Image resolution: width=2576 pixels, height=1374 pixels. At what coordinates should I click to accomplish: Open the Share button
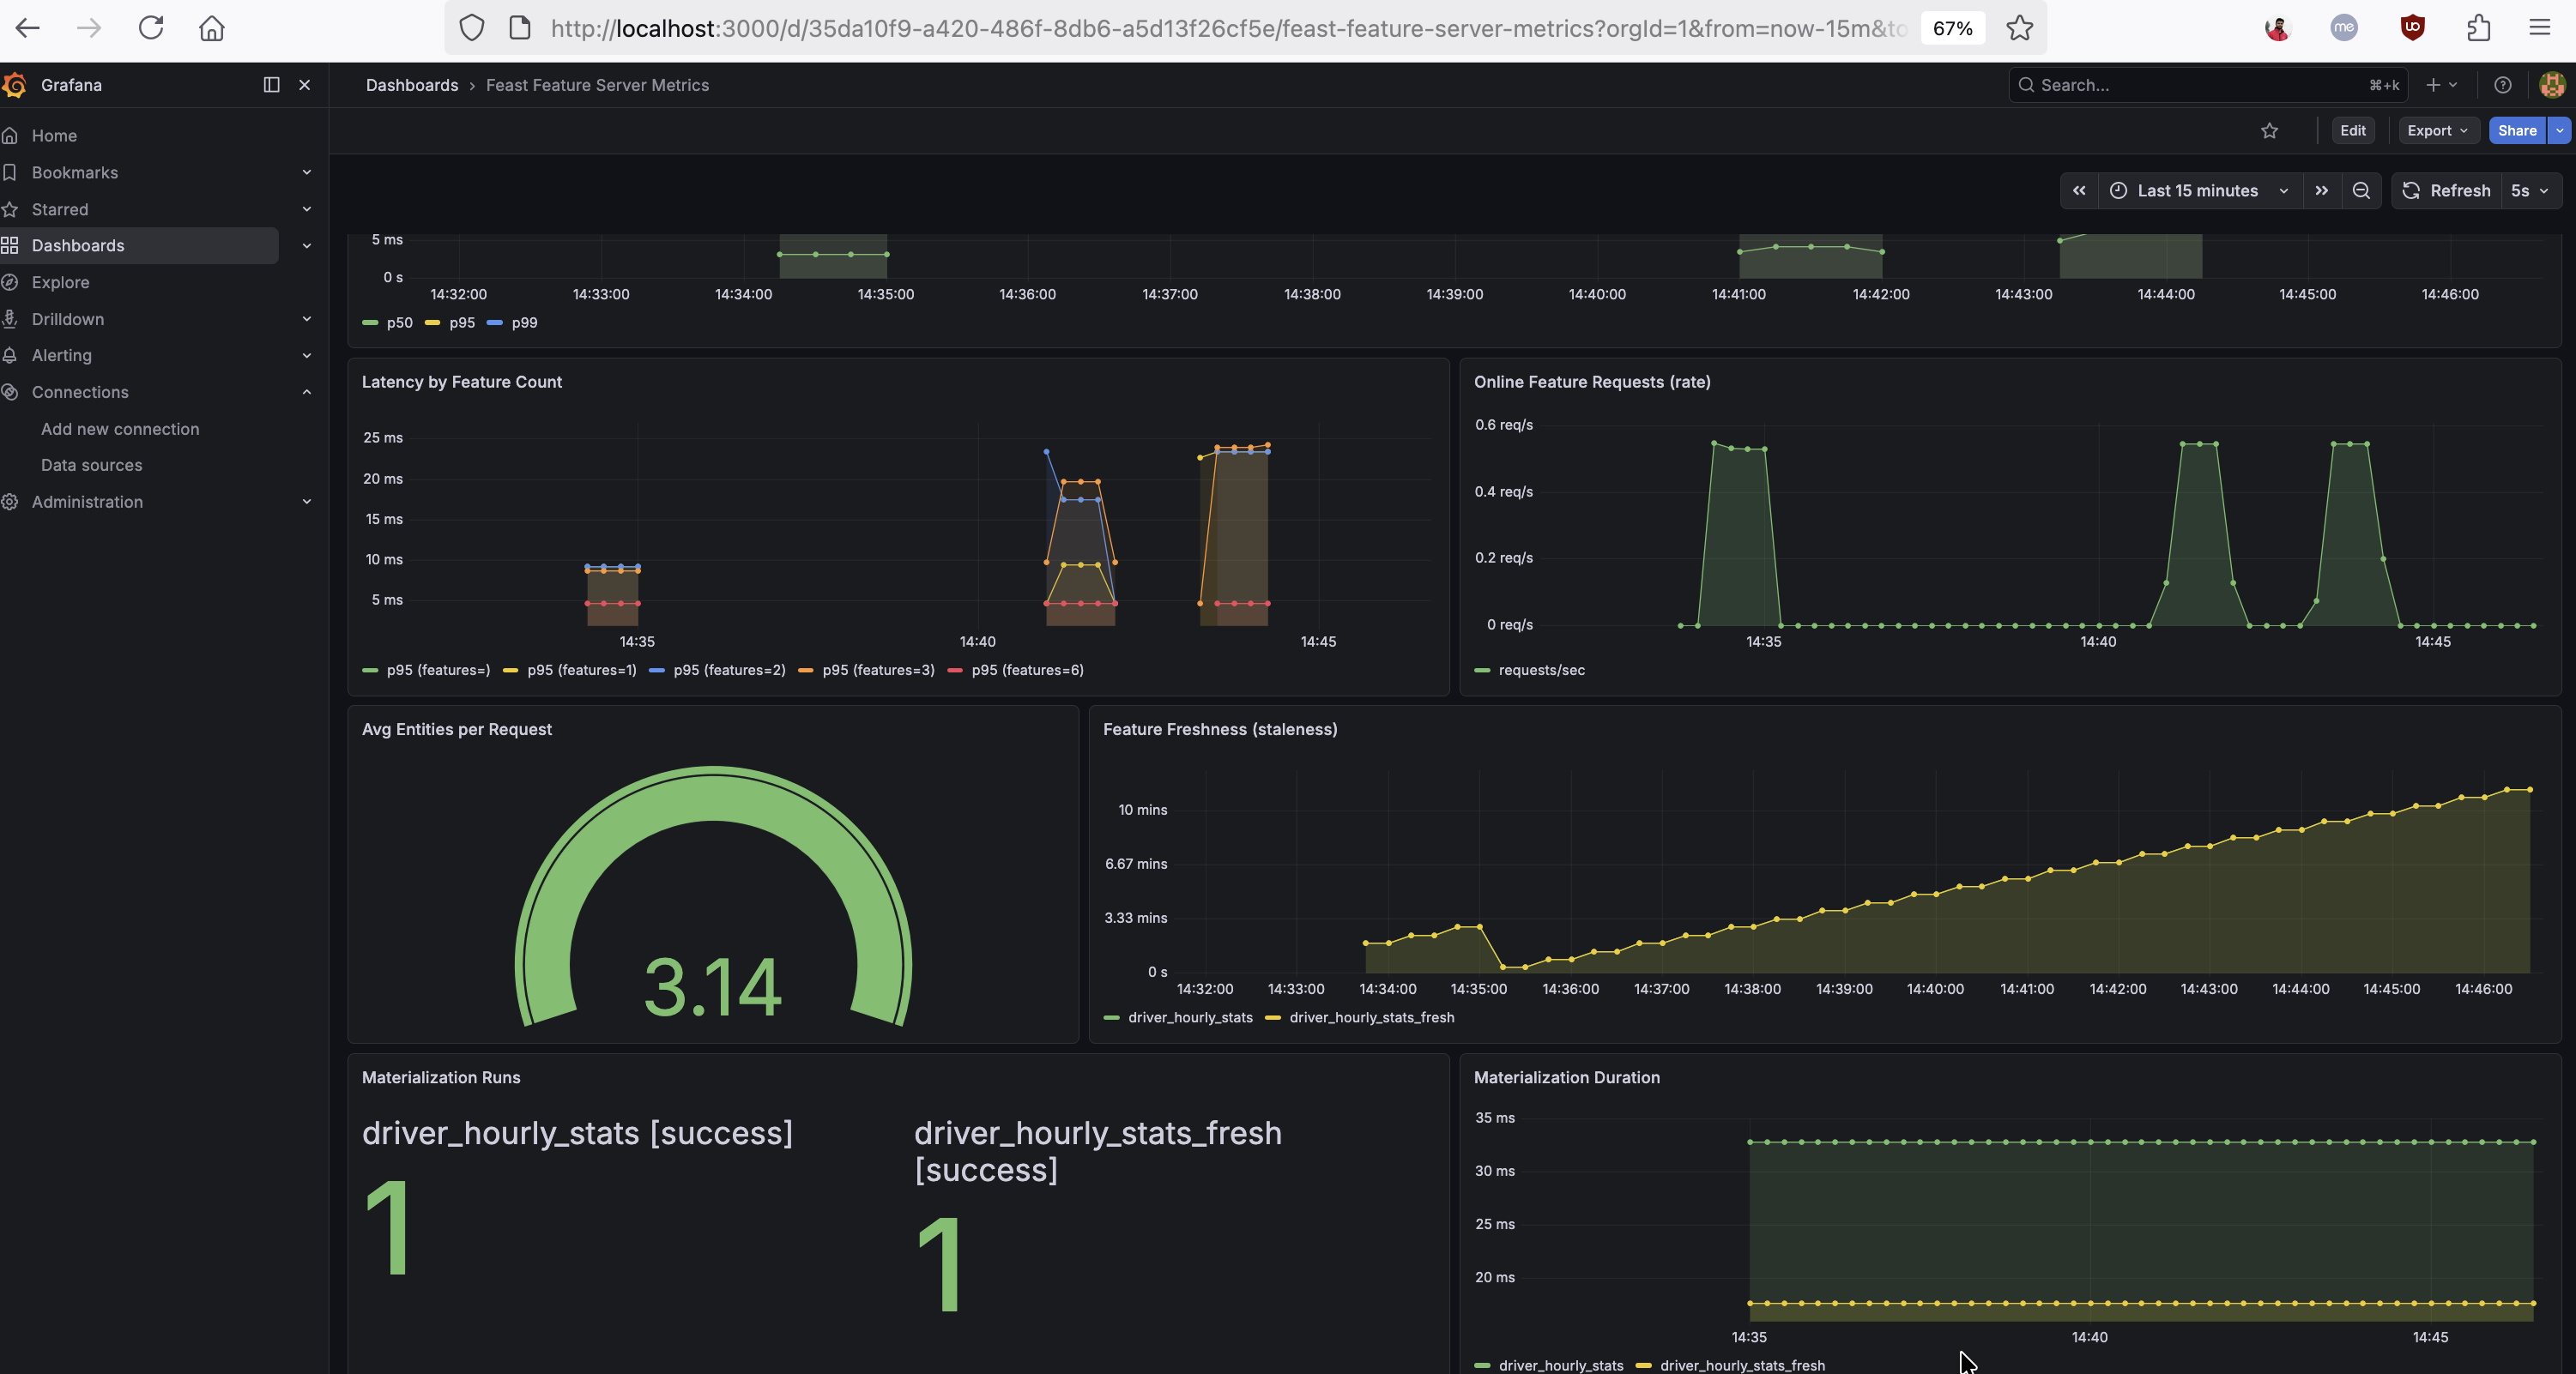click(x=2516, y=131)
